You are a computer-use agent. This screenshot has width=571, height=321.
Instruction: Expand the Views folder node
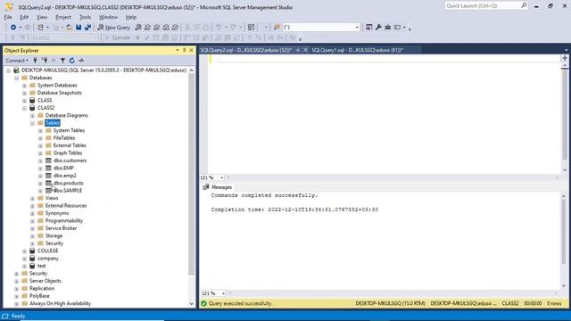[32, 198]
